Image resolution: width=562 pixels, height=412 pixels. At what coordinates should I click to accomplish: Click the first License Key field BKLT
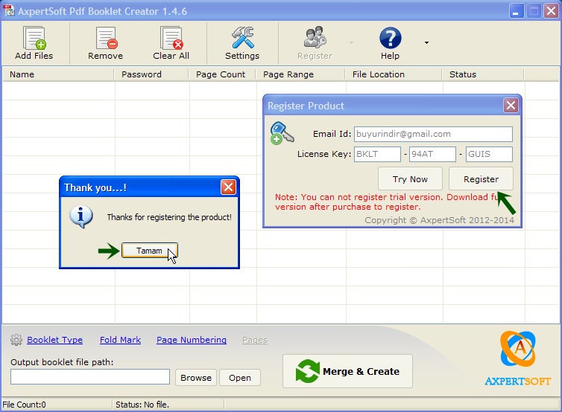377,154
